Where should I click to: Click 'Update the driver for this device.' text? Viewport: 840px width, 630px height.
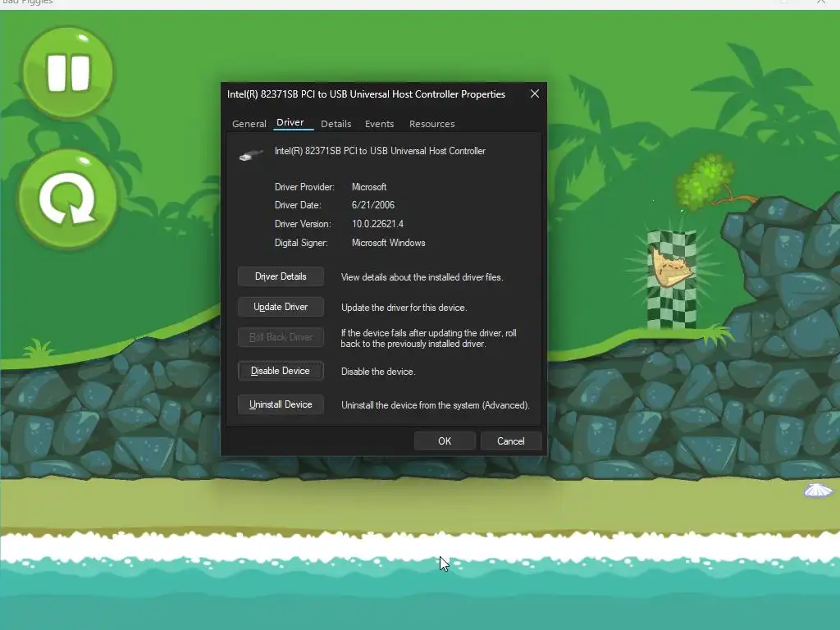click(x=404, y=308)
